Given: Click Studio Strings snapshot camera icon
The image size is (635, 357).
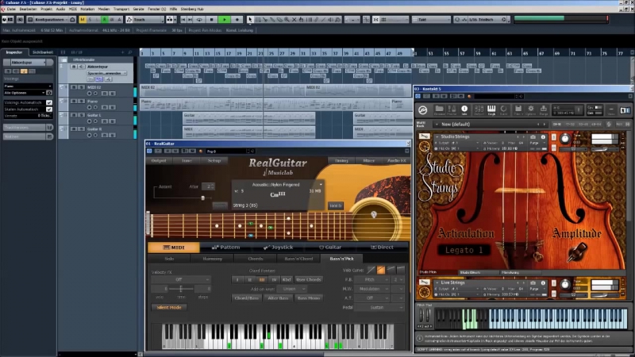Looking at the screenshot, I should [533, 136].
